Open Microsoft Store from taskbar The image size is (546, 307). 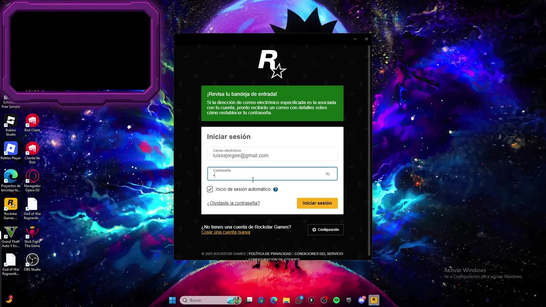[x=261, y=300]
